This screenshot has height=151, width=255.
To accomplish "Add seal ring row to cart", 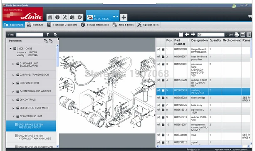I will click(158, 90).
